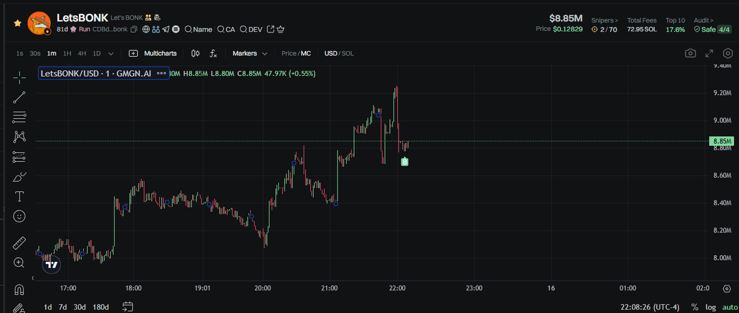Switch chart currency to SOL
Screen dimensions: 739x313
348,53
